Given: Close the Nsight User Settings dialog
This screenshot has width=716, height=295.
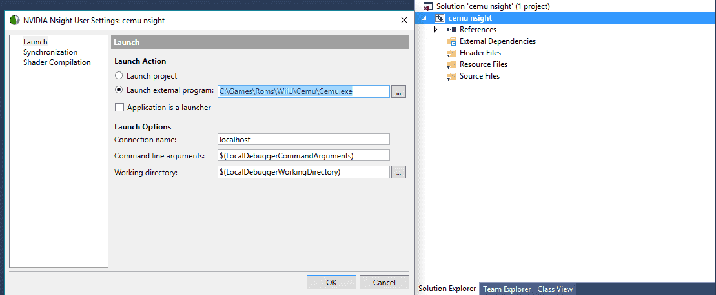Looking at the screenshot, I should (x=404, y=20).
